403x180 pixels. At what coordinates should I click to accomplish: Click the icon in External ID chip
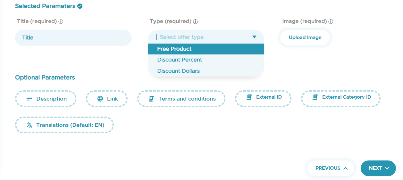pos(249,97)
